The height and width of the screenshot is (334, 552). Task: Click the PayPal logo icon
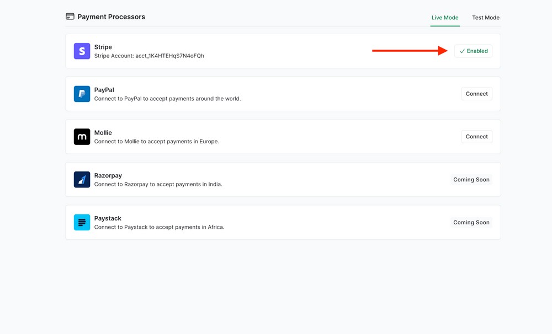[82, 94]
